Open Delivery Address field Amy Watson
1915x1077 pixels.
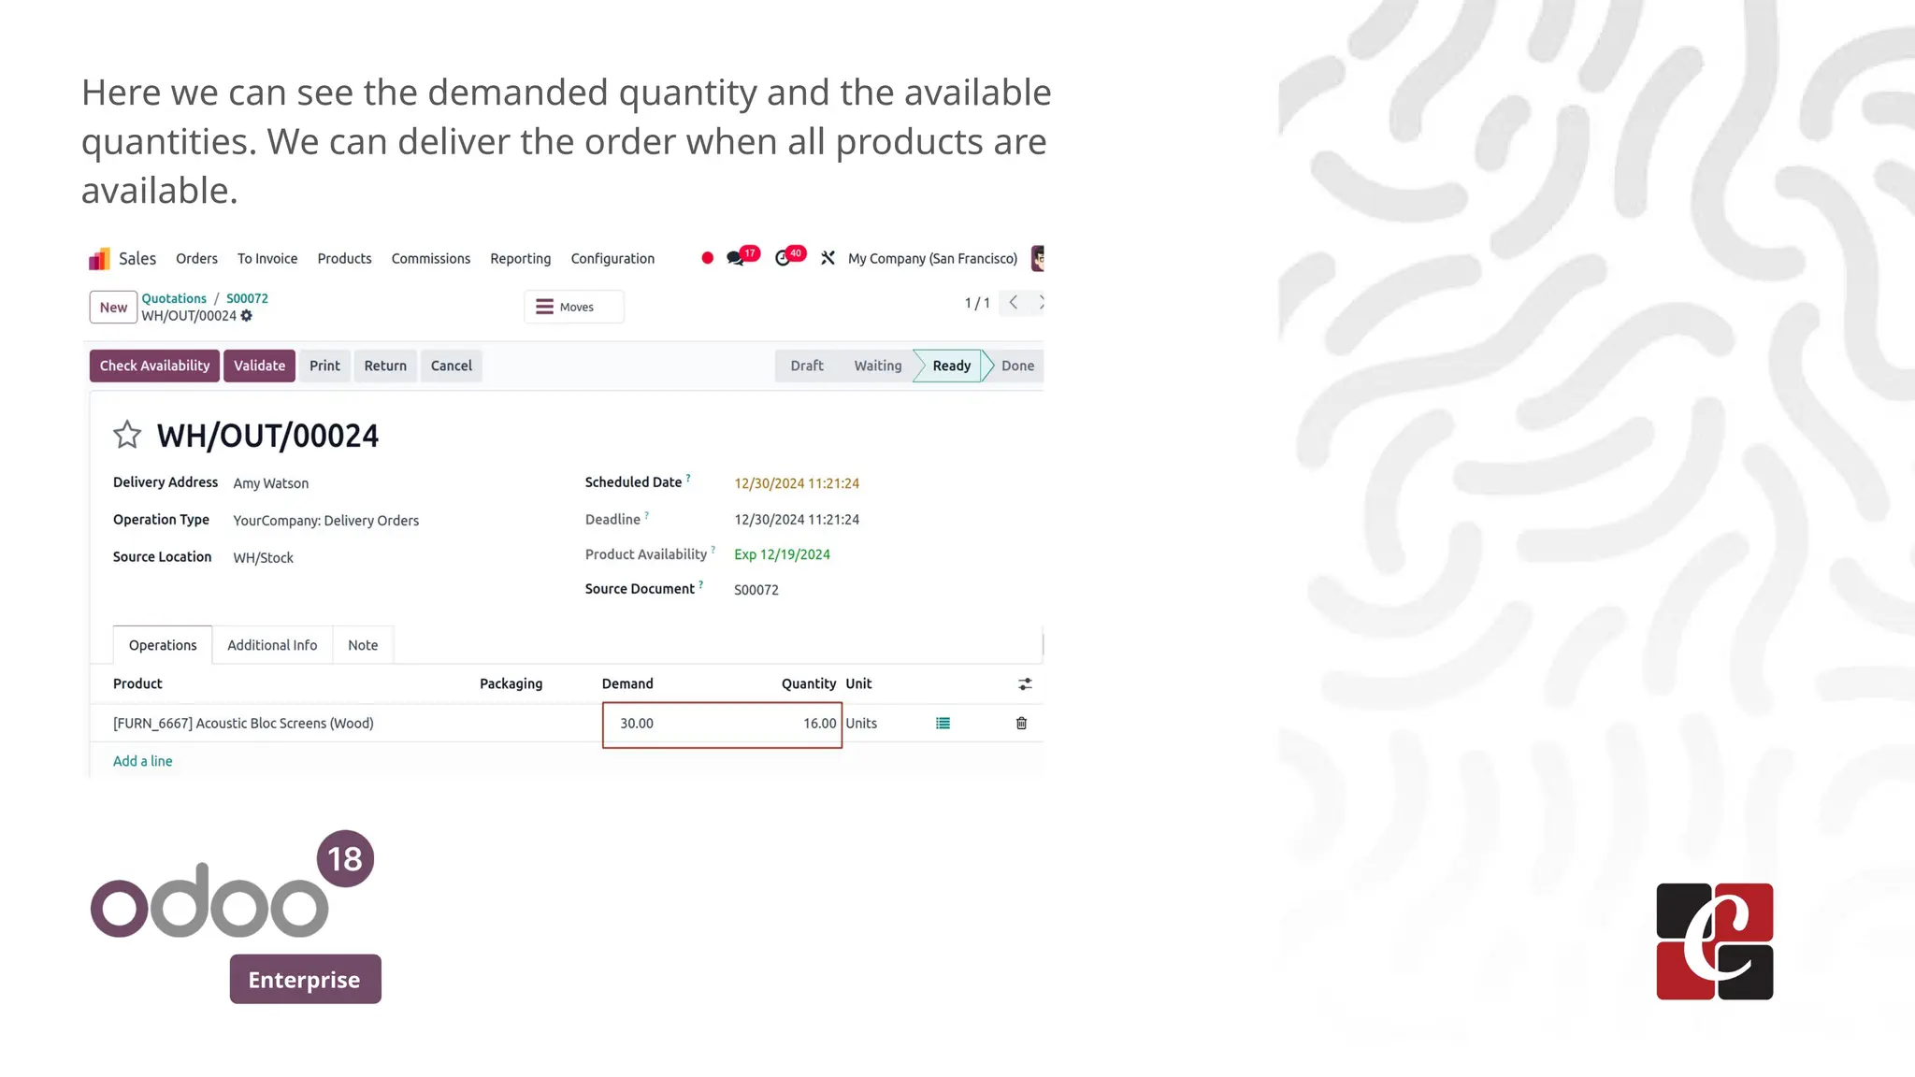tap(271, 483)
